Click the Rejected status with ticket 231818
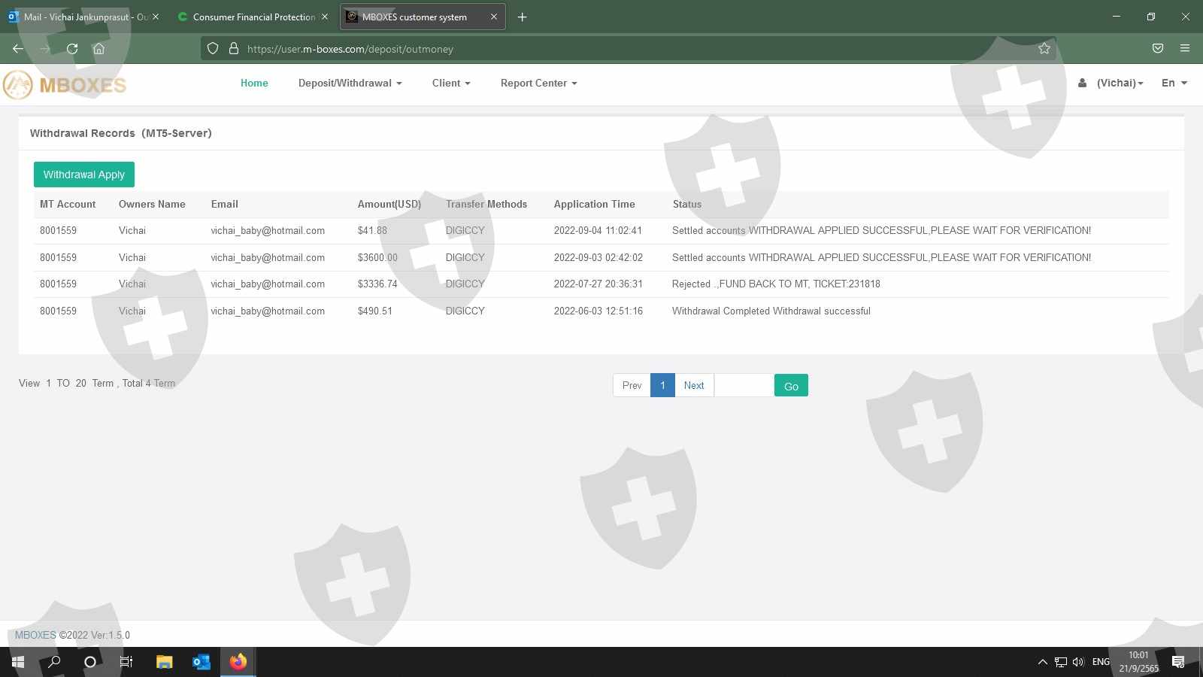The height and width of the screenshot is (677, 1203). (x=776, y=284)
